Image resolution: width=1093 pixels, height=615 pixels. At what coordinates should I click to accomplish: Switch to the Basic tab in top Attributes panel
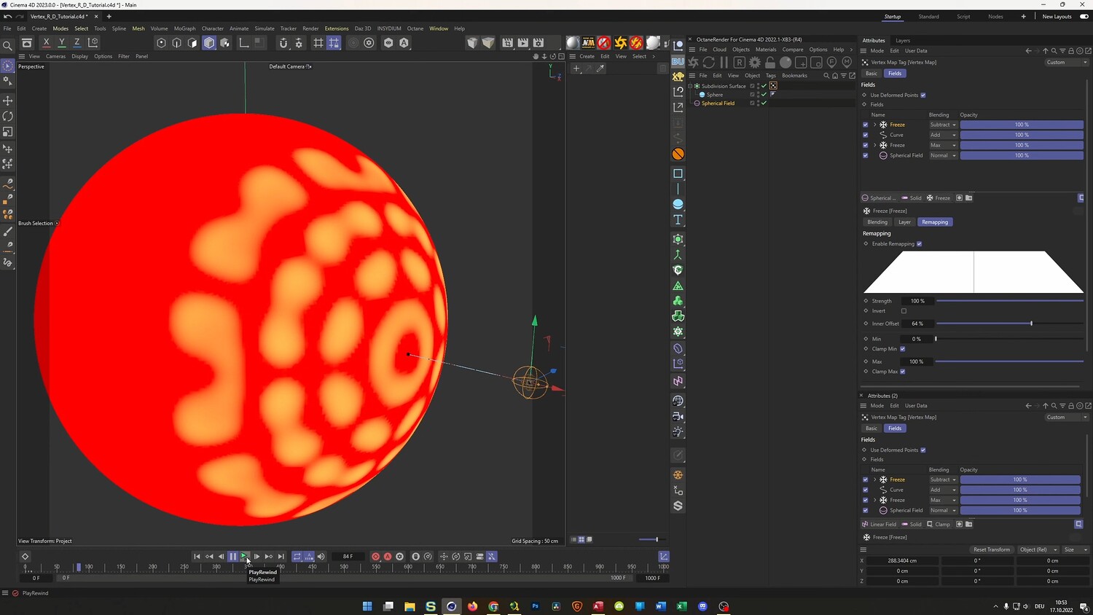(x=871, y=74)
